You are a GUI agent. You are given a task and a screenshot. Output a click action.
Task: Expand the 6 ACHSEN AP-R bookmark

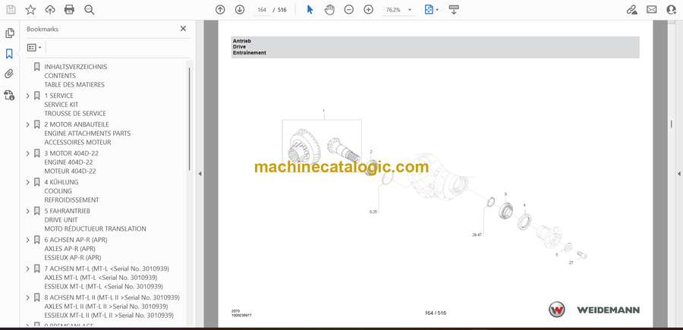tap(28, 240)
